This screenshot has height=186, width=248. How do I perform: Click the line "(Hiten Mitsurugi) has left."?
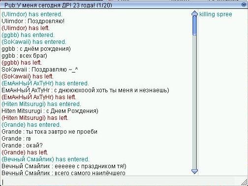tap(35, 118)
